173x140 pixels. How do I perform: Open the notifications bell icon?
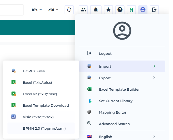pyautogui.click(x=96, y=10)
